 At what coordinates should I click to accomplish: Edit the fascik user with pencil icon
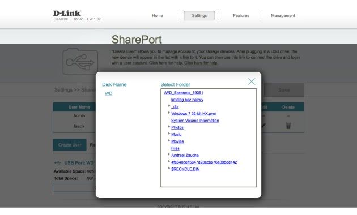click(263, 125)
